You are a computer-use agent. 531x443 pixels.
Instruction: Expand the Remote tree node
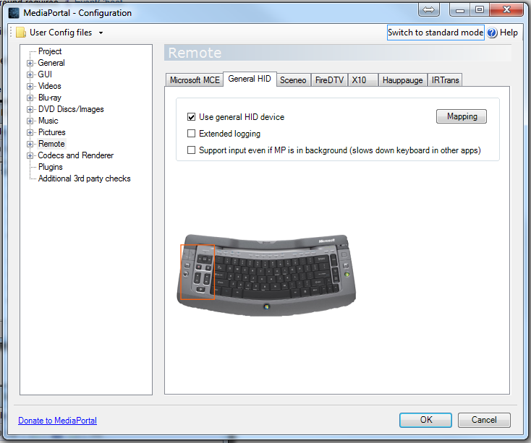pos(30,144)
